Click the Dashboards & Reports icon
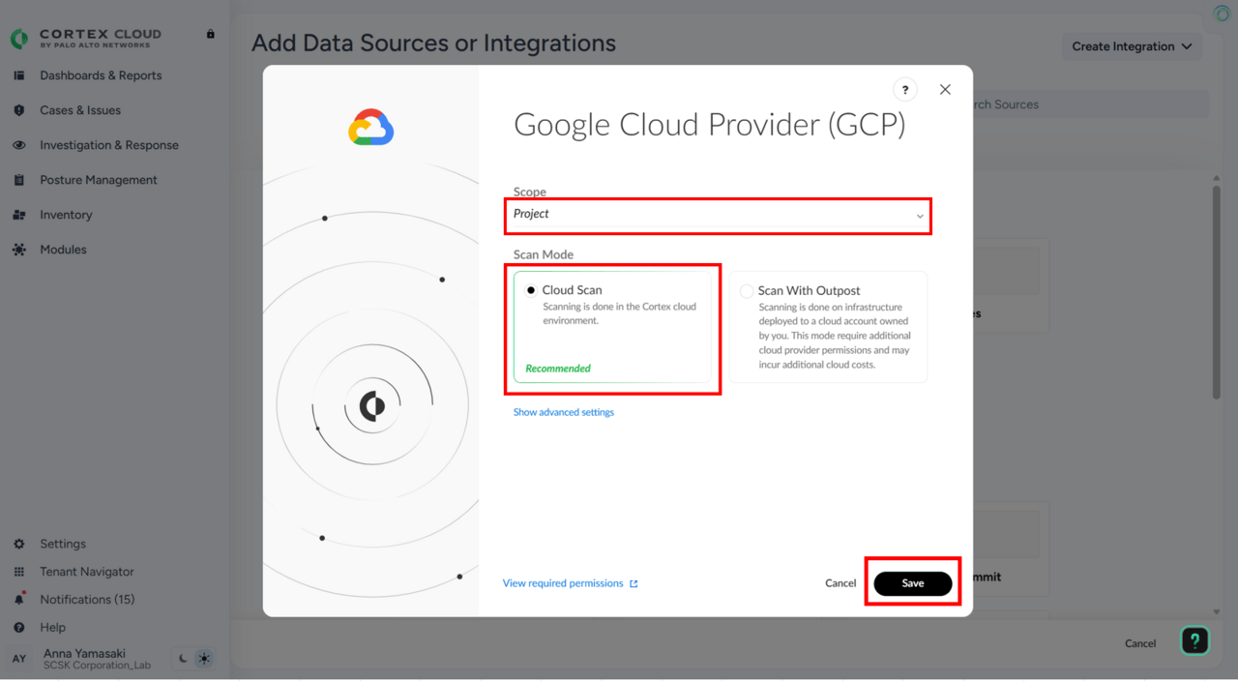Screen dimensions: 1238x681 click(19, 75)
